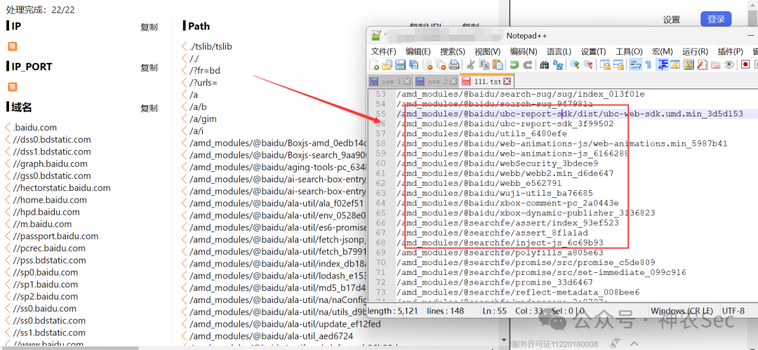Click the Copy icon in Notepad++ toolbar
This screenshot has width=758, height=350.
(484, 65)
